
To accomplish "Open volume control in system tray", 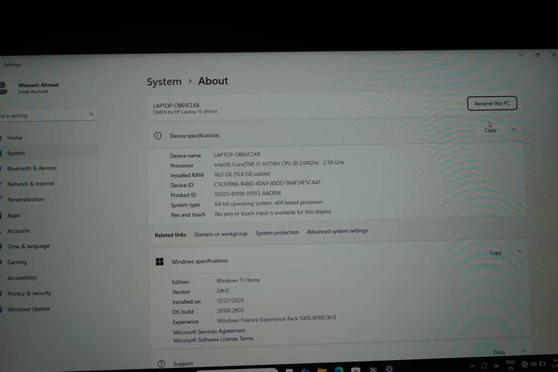I will [x=533, y=364].
